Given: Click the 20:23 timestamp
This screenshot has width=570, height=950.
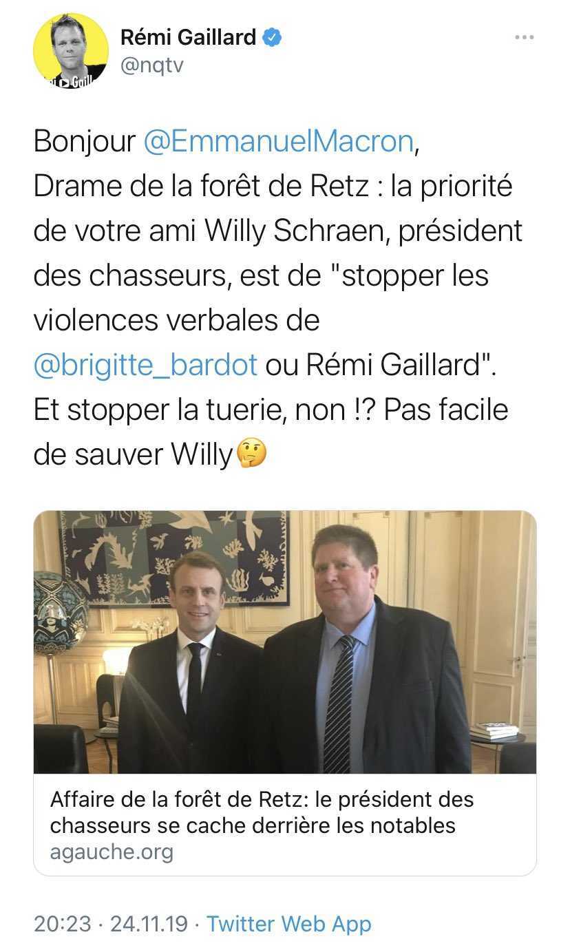Looking at the screenshot, I should click(x=63, y=923).
